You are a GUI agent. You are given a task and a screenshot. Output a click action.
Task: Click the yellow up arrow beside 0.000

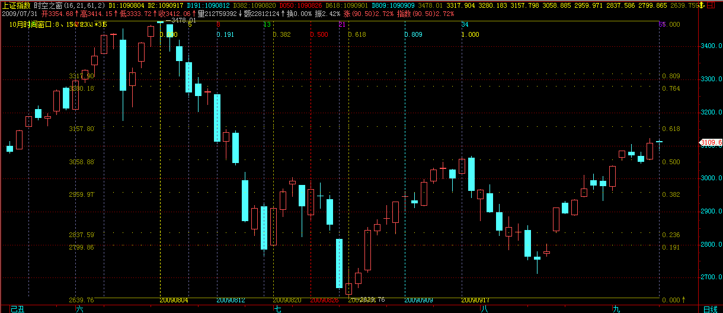tap(683, 299)
